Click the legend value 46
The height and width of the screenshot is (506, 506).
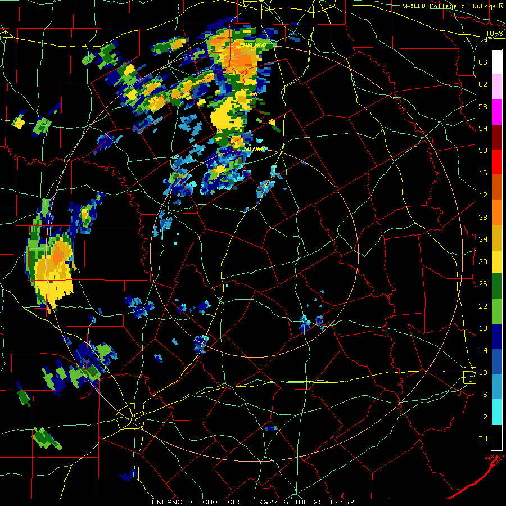point(483,173)
